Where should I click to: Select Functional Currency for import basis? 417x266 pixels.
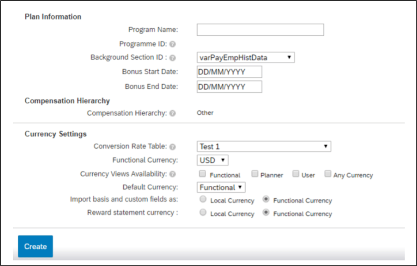[x=266, y=199]
